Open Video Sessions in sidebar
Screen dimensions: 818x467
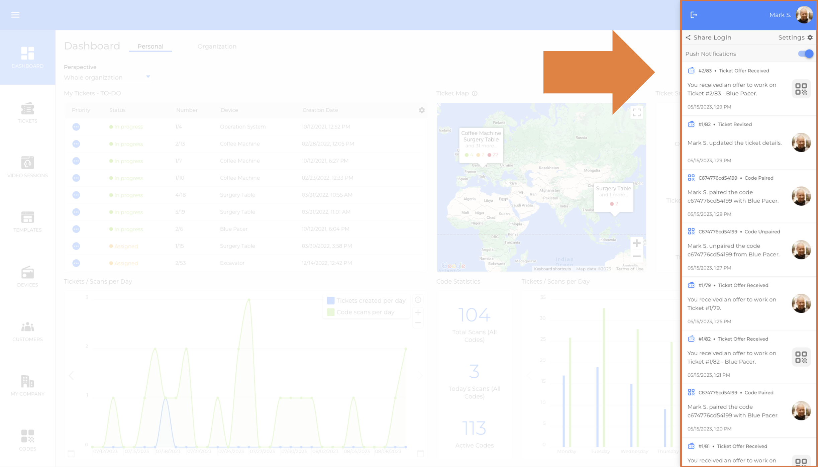point(27,167)
